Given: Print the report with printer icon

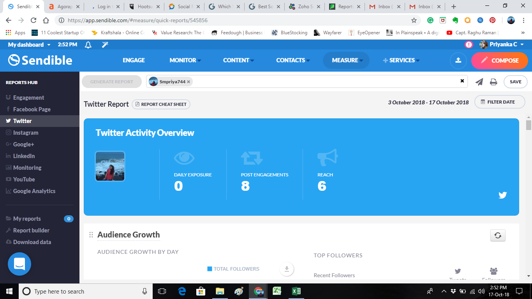Looking at the screenshot, I should [x=493, y=82].
